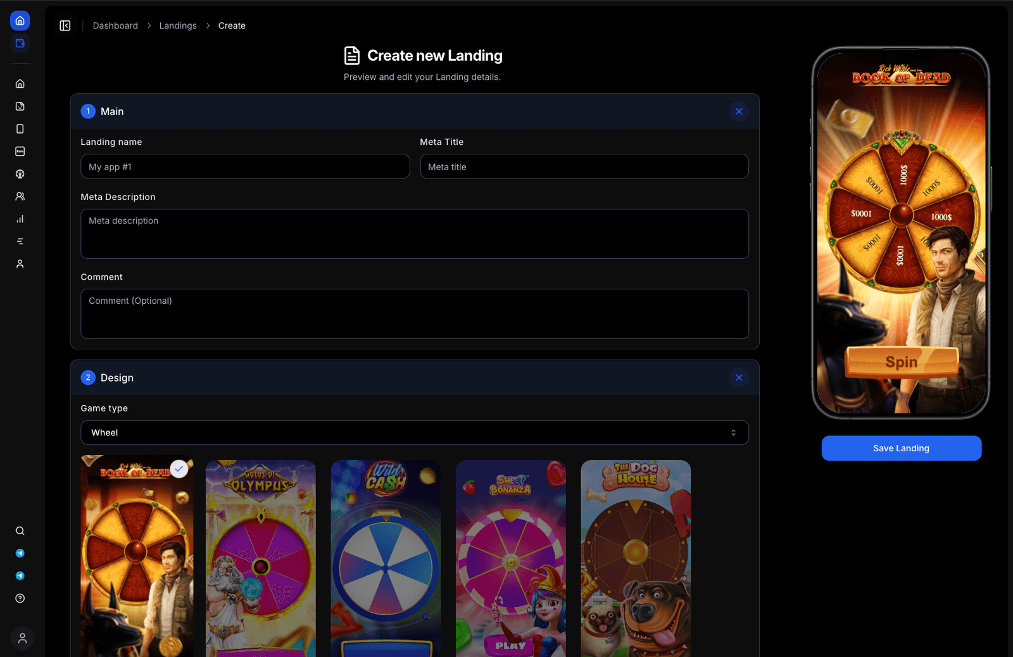
Task: Navigate to Landings in the breadcrumb
Action: click(x=178, y=26)
